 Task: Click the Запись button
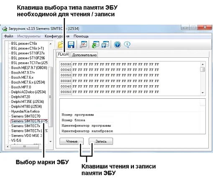[x=101, y=141]
